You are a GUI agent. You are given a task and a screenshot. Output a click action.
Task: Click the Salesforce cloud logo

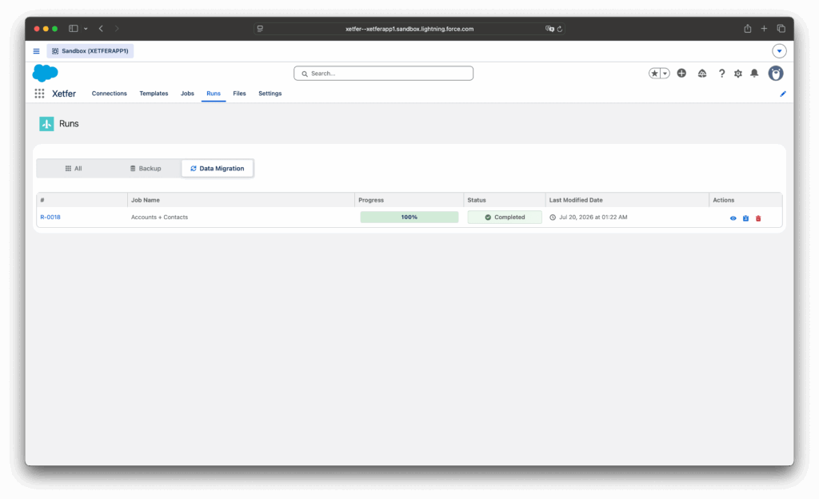[46, 73]
